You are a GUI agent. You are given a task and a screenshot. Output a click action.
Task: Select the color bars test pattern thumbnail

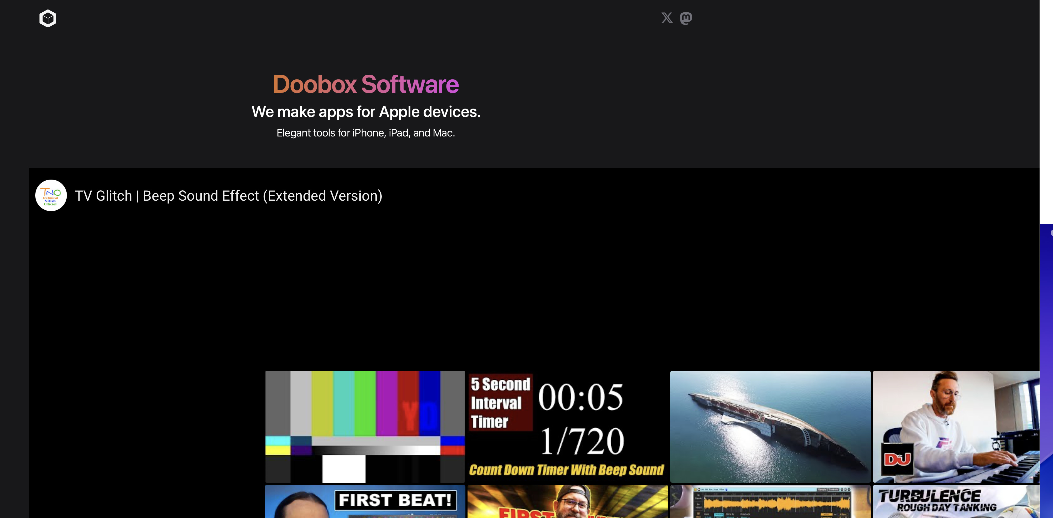(x=365, y=426)
